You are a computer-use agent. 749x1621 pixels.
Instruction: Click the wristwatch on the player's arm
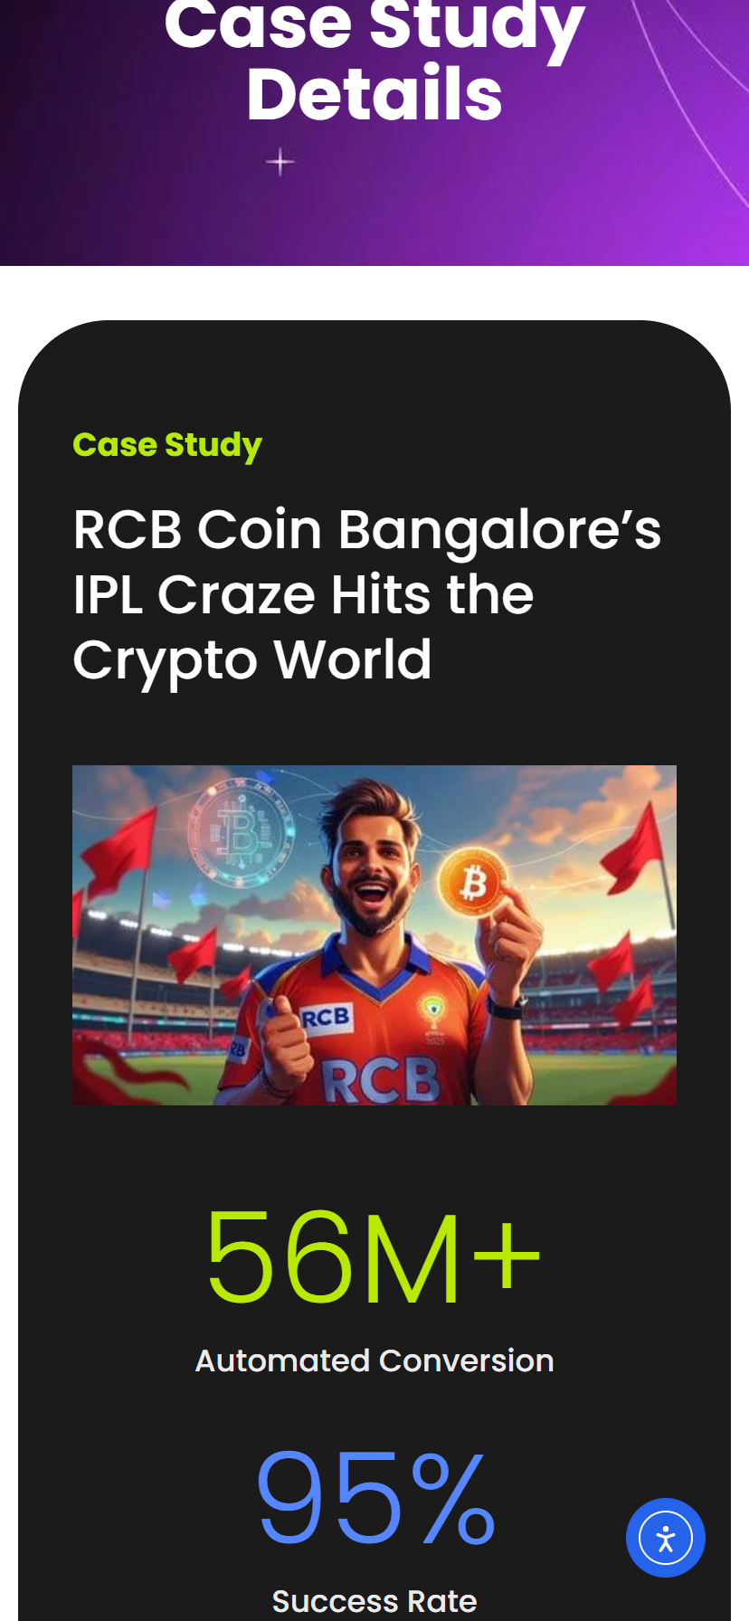[x=507, y=1007]
